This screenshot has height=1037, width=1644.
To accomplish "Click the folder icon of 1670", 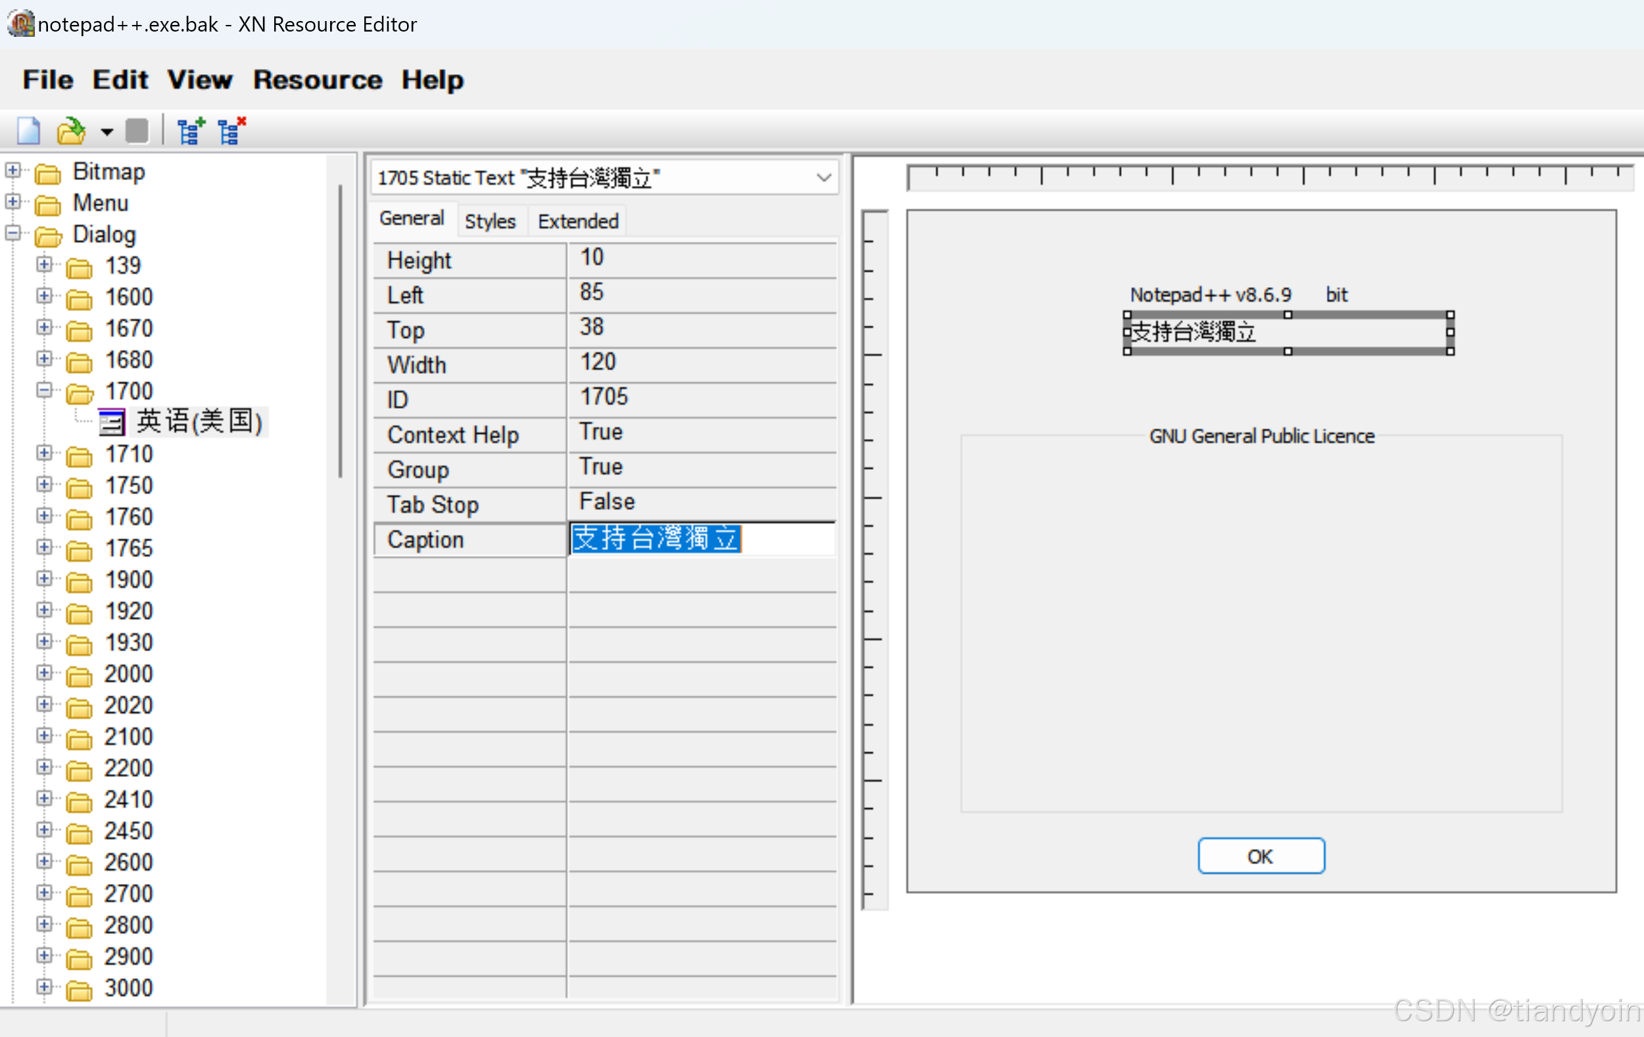I will [79, 330].
